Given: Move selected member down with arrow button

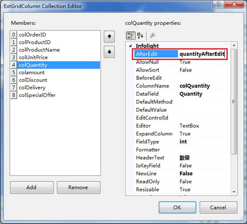Looking at the screenshot, I should click(x=109, y=52).
